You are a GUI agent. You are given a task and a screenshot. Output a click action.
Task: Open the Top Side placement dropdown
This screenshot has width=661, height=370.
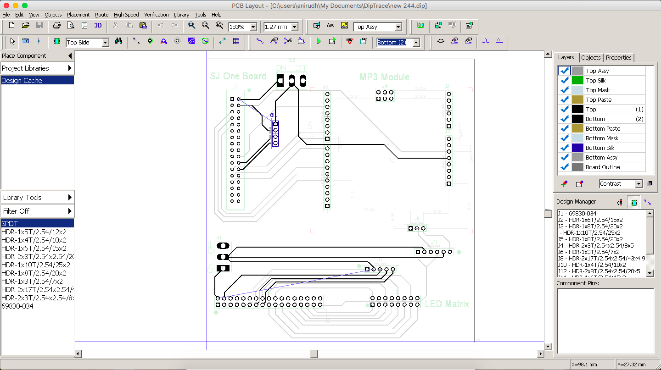click(105, 43)
